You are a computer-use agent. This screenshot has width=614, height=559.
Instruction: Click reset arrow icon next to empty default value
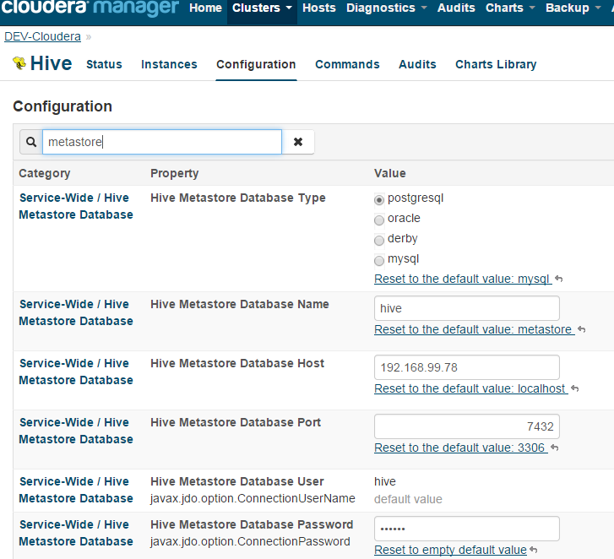click(x=533, y=550)
